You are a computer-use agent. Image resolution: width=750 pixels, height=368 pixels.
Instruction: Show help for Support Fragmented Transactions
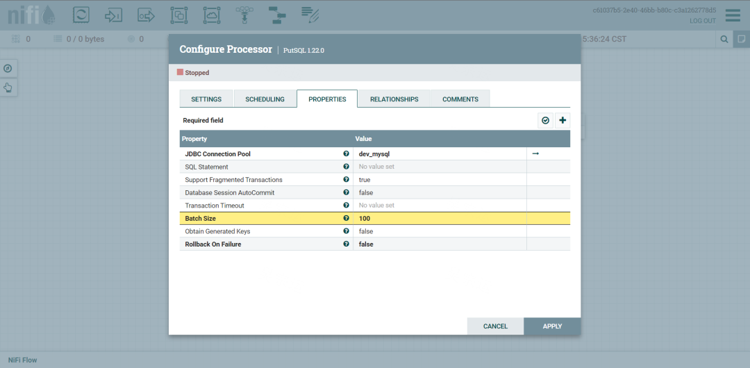pos(346,179)
